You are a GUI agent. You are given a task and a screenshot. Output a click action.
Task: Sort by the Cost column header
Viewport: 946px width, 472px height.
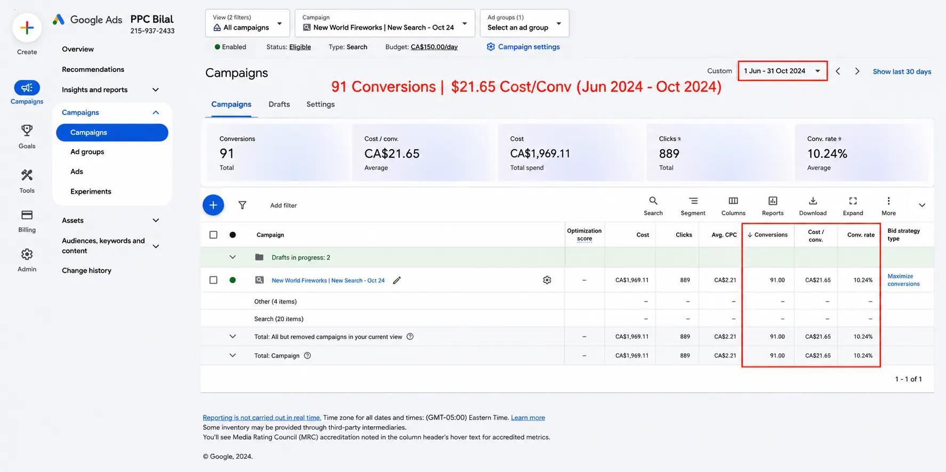point(643,235)
